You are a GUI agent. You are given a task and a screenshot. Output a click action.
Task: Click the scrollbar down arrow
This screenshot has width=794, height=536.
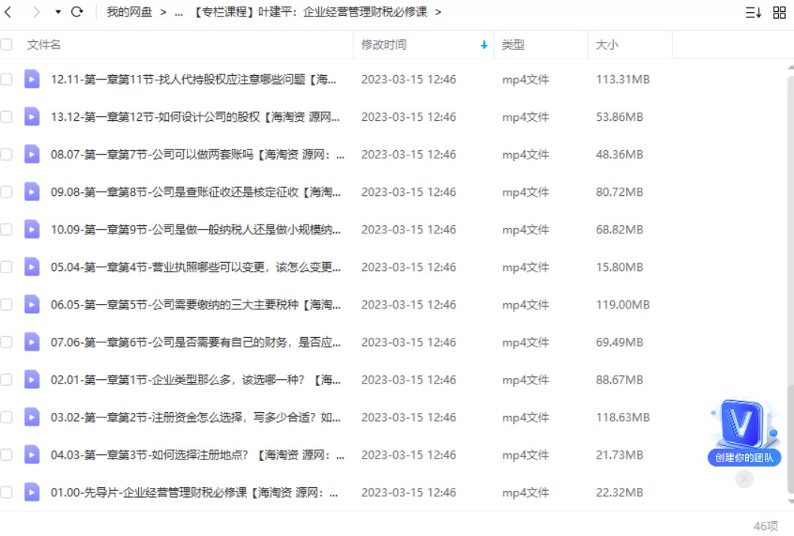(790, 501)
